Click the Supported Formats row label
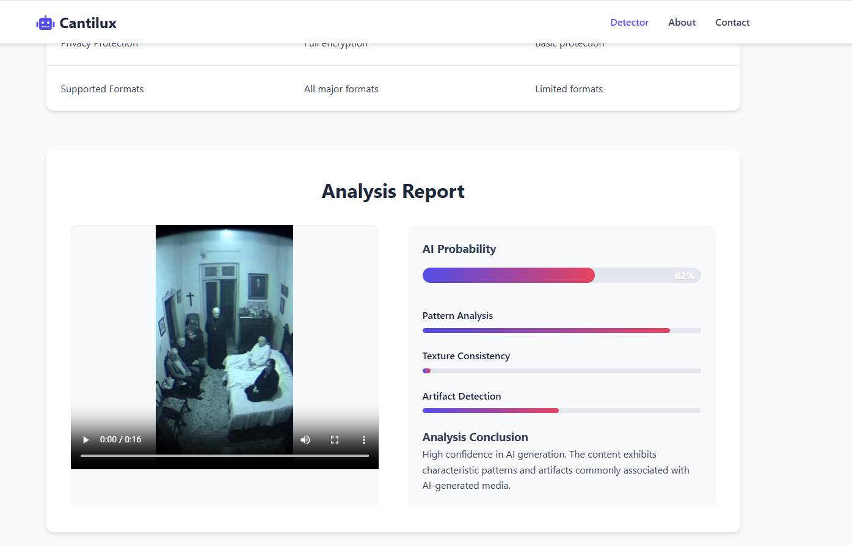The width and height of the screenshot is (852, 545). coord(102,89)
